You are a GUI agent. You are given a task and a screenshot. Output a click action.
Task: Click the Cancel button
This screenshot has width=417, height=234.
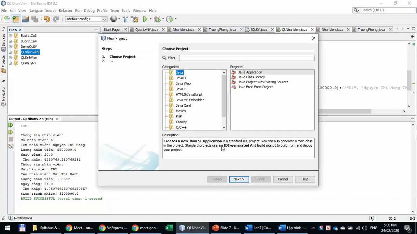(283, 179)
